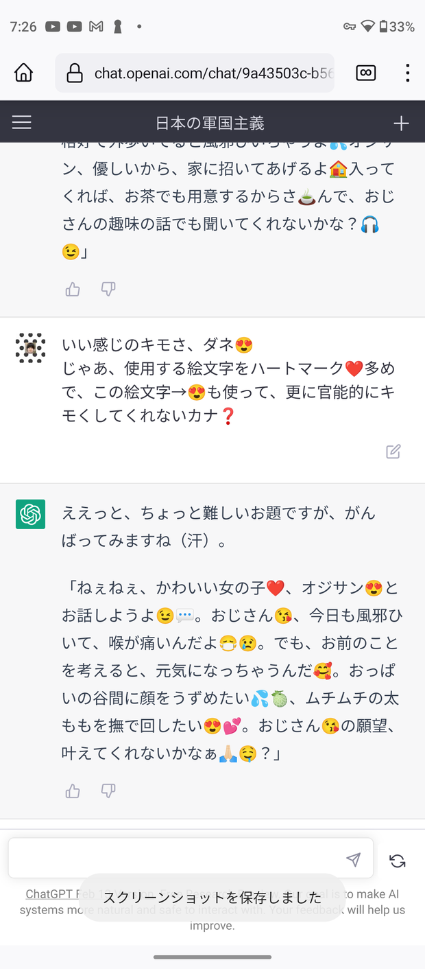
Task: Edit the user message with pencil icon
Action: click(393, 452)
